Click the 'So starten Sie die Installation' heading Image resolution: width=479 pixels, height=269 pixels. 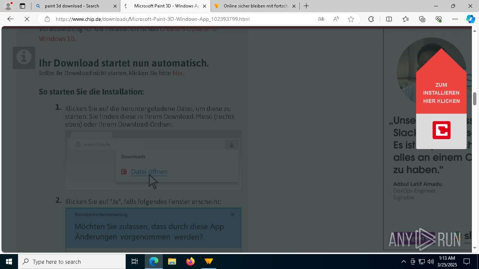tap(91, 92)
